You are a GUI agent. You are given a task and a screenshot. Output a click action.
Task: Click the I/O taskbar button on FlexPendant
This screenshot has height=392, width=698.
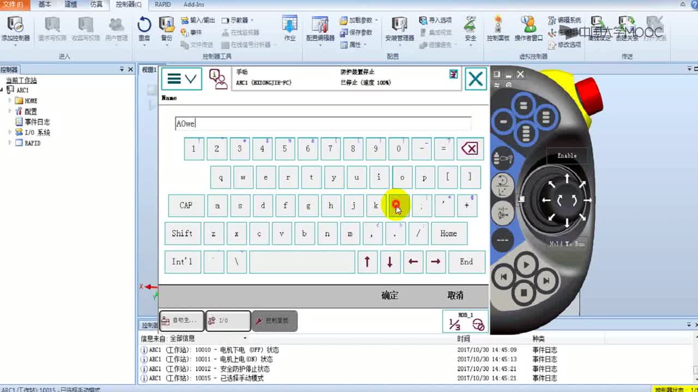[x=228, y=321]
